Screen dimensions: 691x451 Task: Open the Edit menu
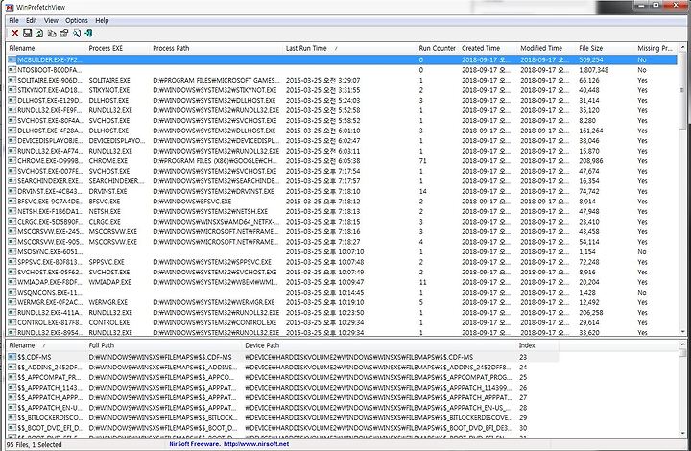coord(32,21)
